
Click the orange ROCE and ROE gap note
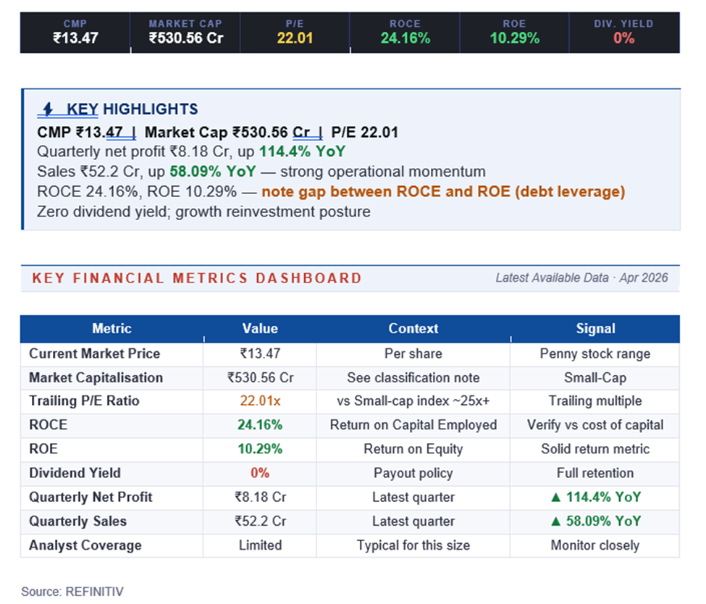pyautogui.click(x=443, y=192)
